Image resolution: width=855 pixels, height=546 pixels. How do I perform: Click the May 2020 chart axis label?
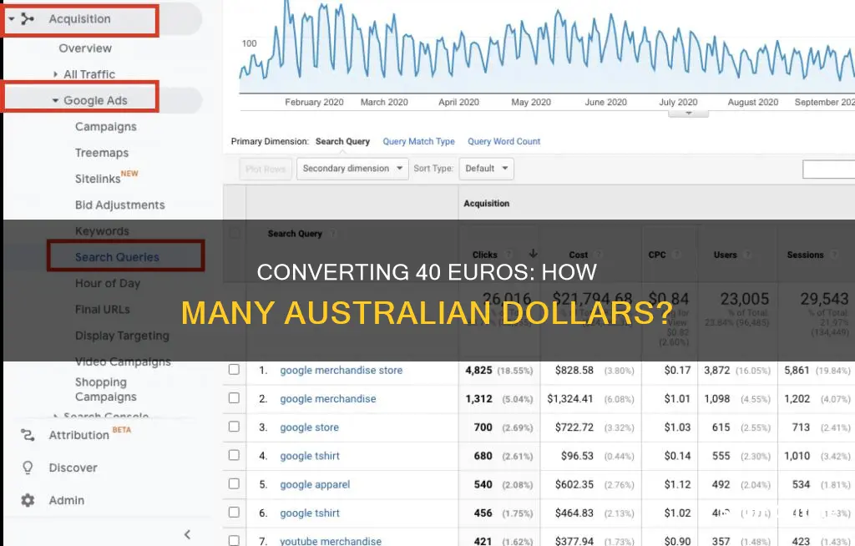click(x=531, y=102)
